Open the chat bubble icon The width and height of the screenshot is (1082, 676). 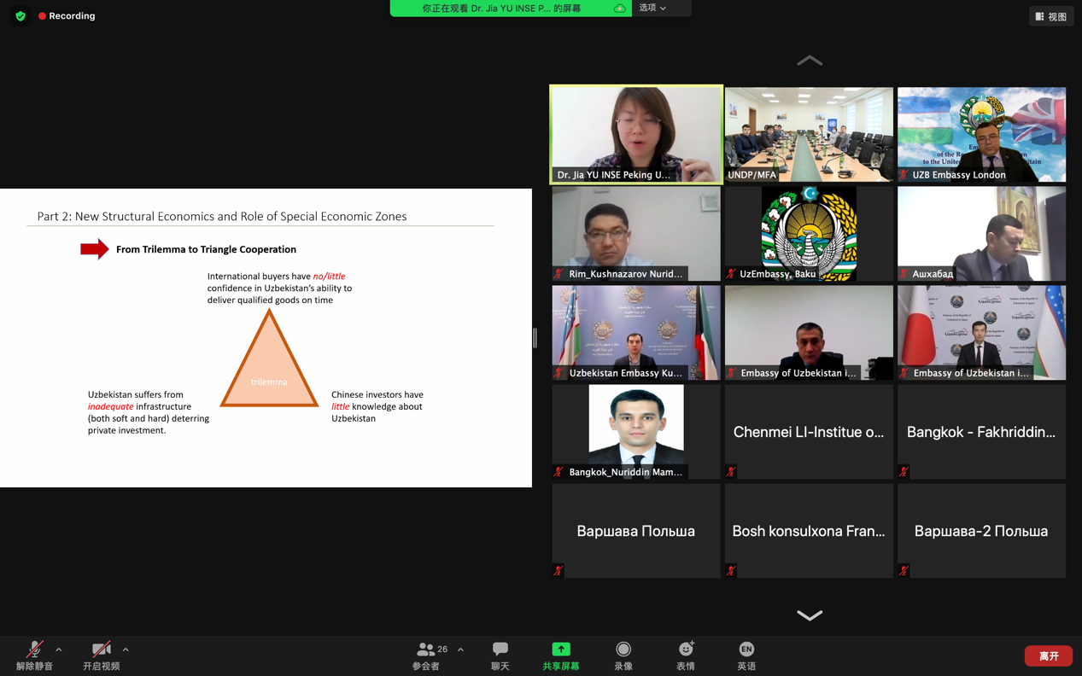point(500,650)
